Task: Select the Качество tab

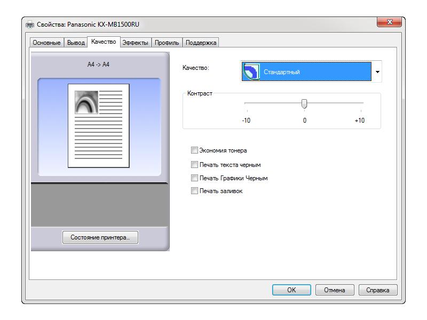Action: pyautogui.click(x=104, y=42)
